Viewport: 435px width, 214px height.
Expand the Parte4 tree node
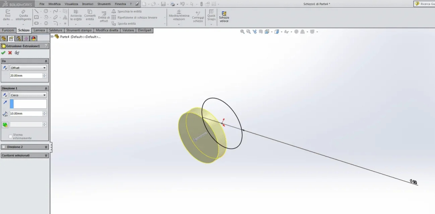pyautogui.click(x=52, y=36)
